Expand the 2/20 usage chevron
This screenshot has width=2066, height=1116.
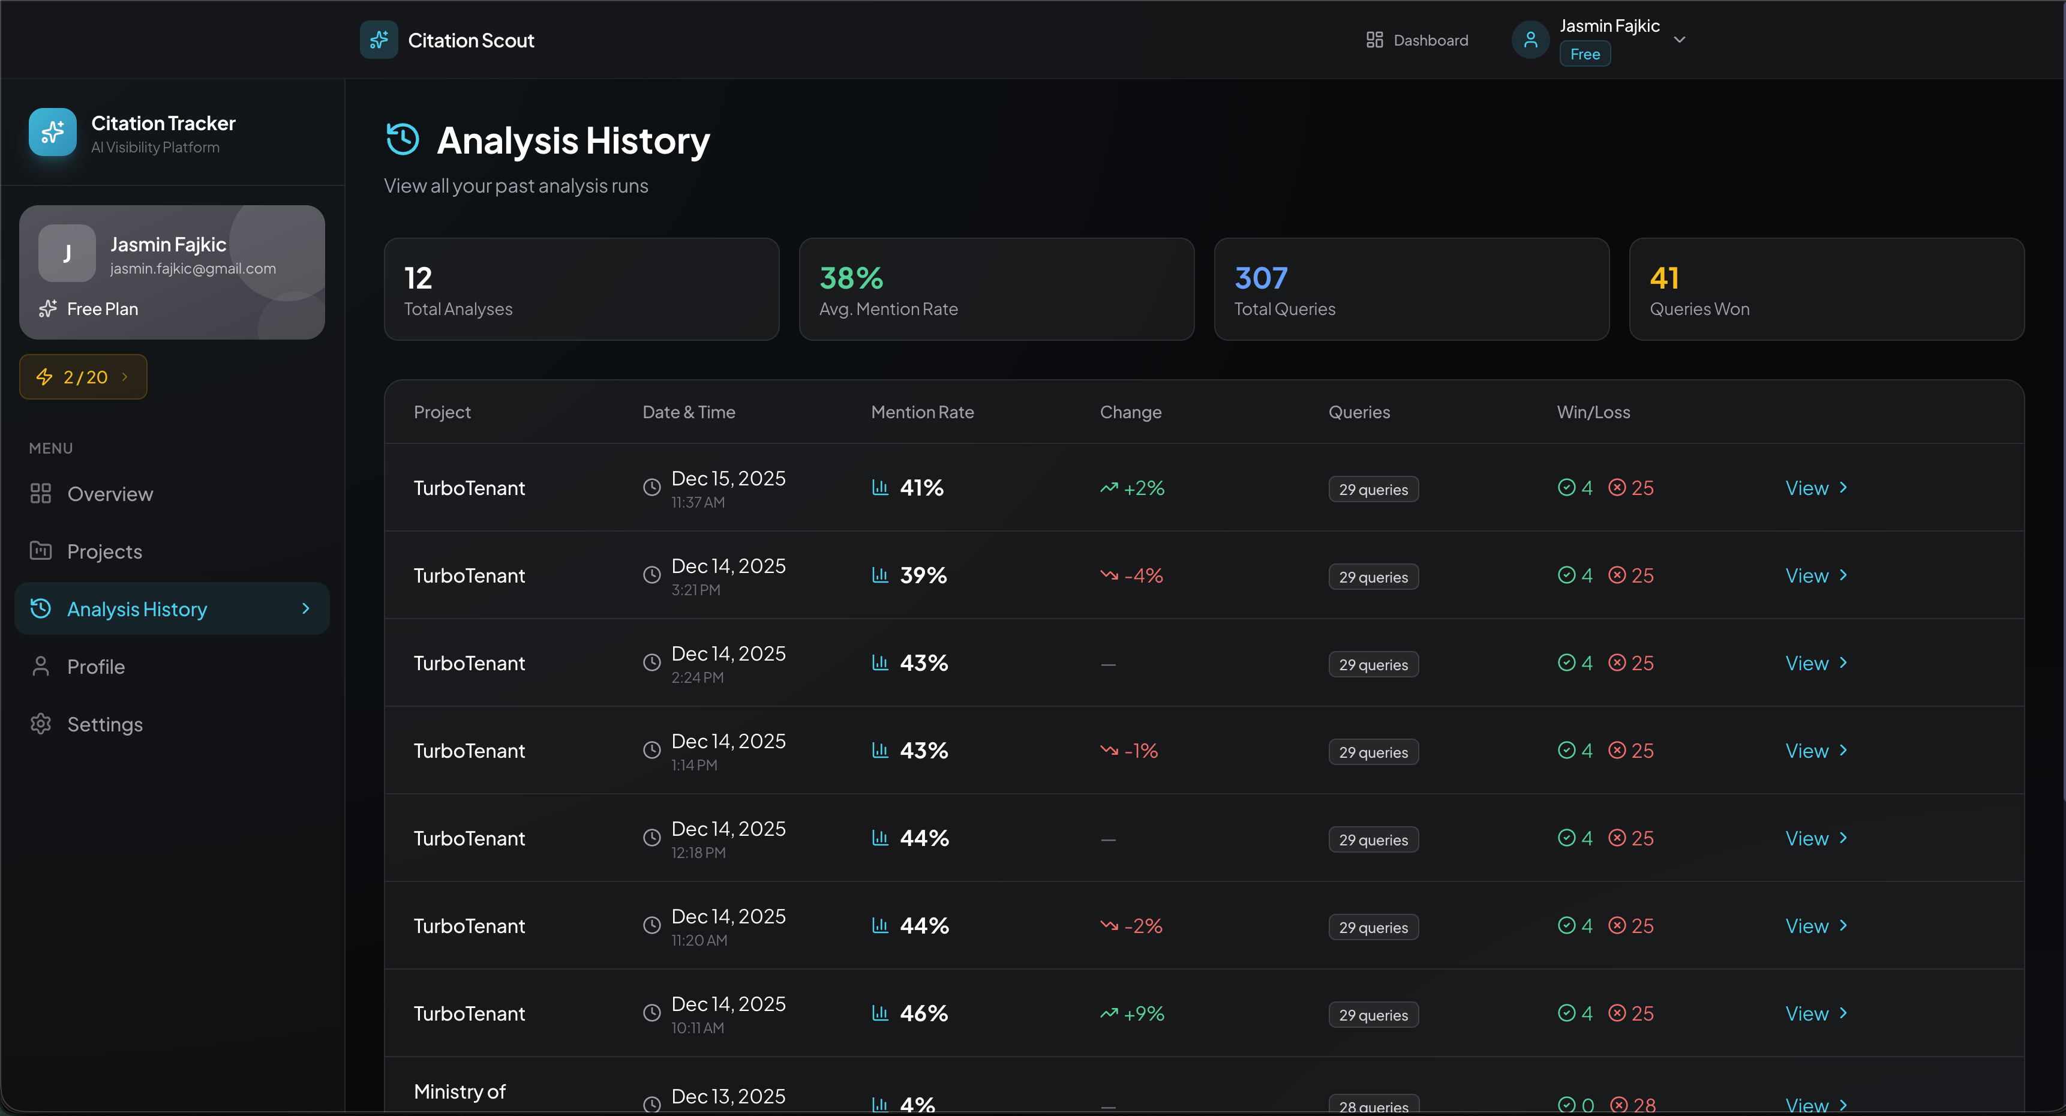124,377
